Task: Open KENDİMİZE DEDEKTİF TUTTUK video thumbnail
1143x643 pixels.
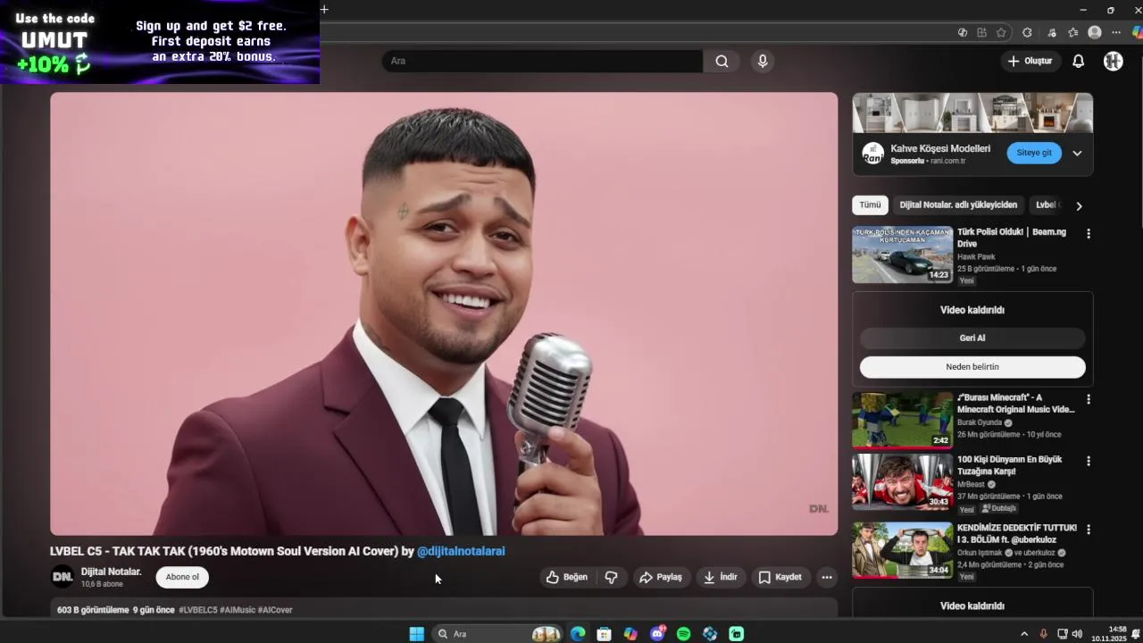Action: click(x=902, y=550)
